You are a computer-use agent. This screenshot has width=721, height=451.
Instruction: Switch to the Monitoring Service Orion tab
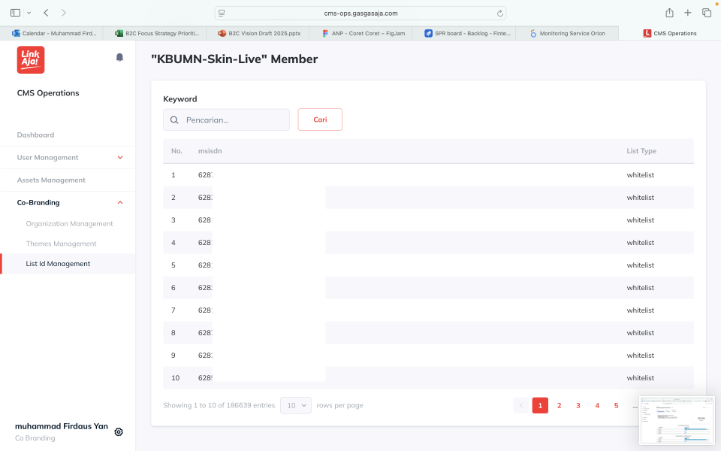[568, 33]
